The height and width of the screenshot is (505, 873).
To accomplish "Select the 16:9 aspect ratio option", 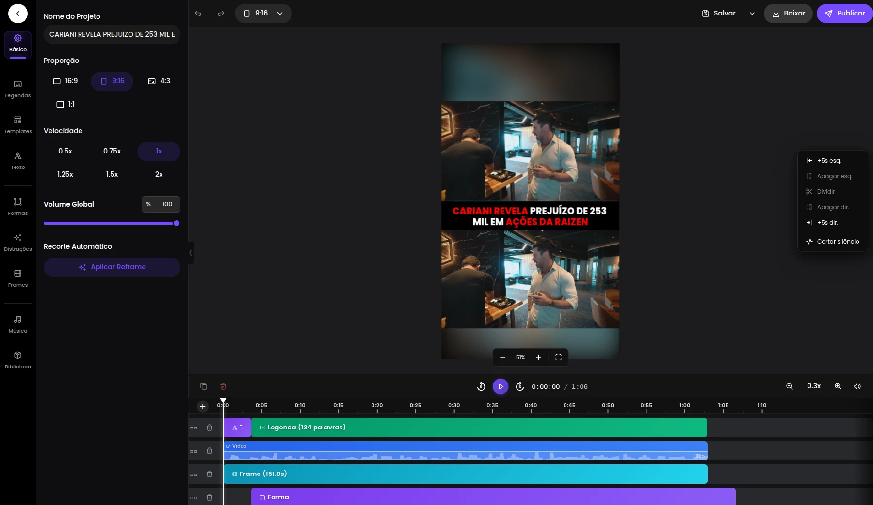I will [x=65, y=81].
